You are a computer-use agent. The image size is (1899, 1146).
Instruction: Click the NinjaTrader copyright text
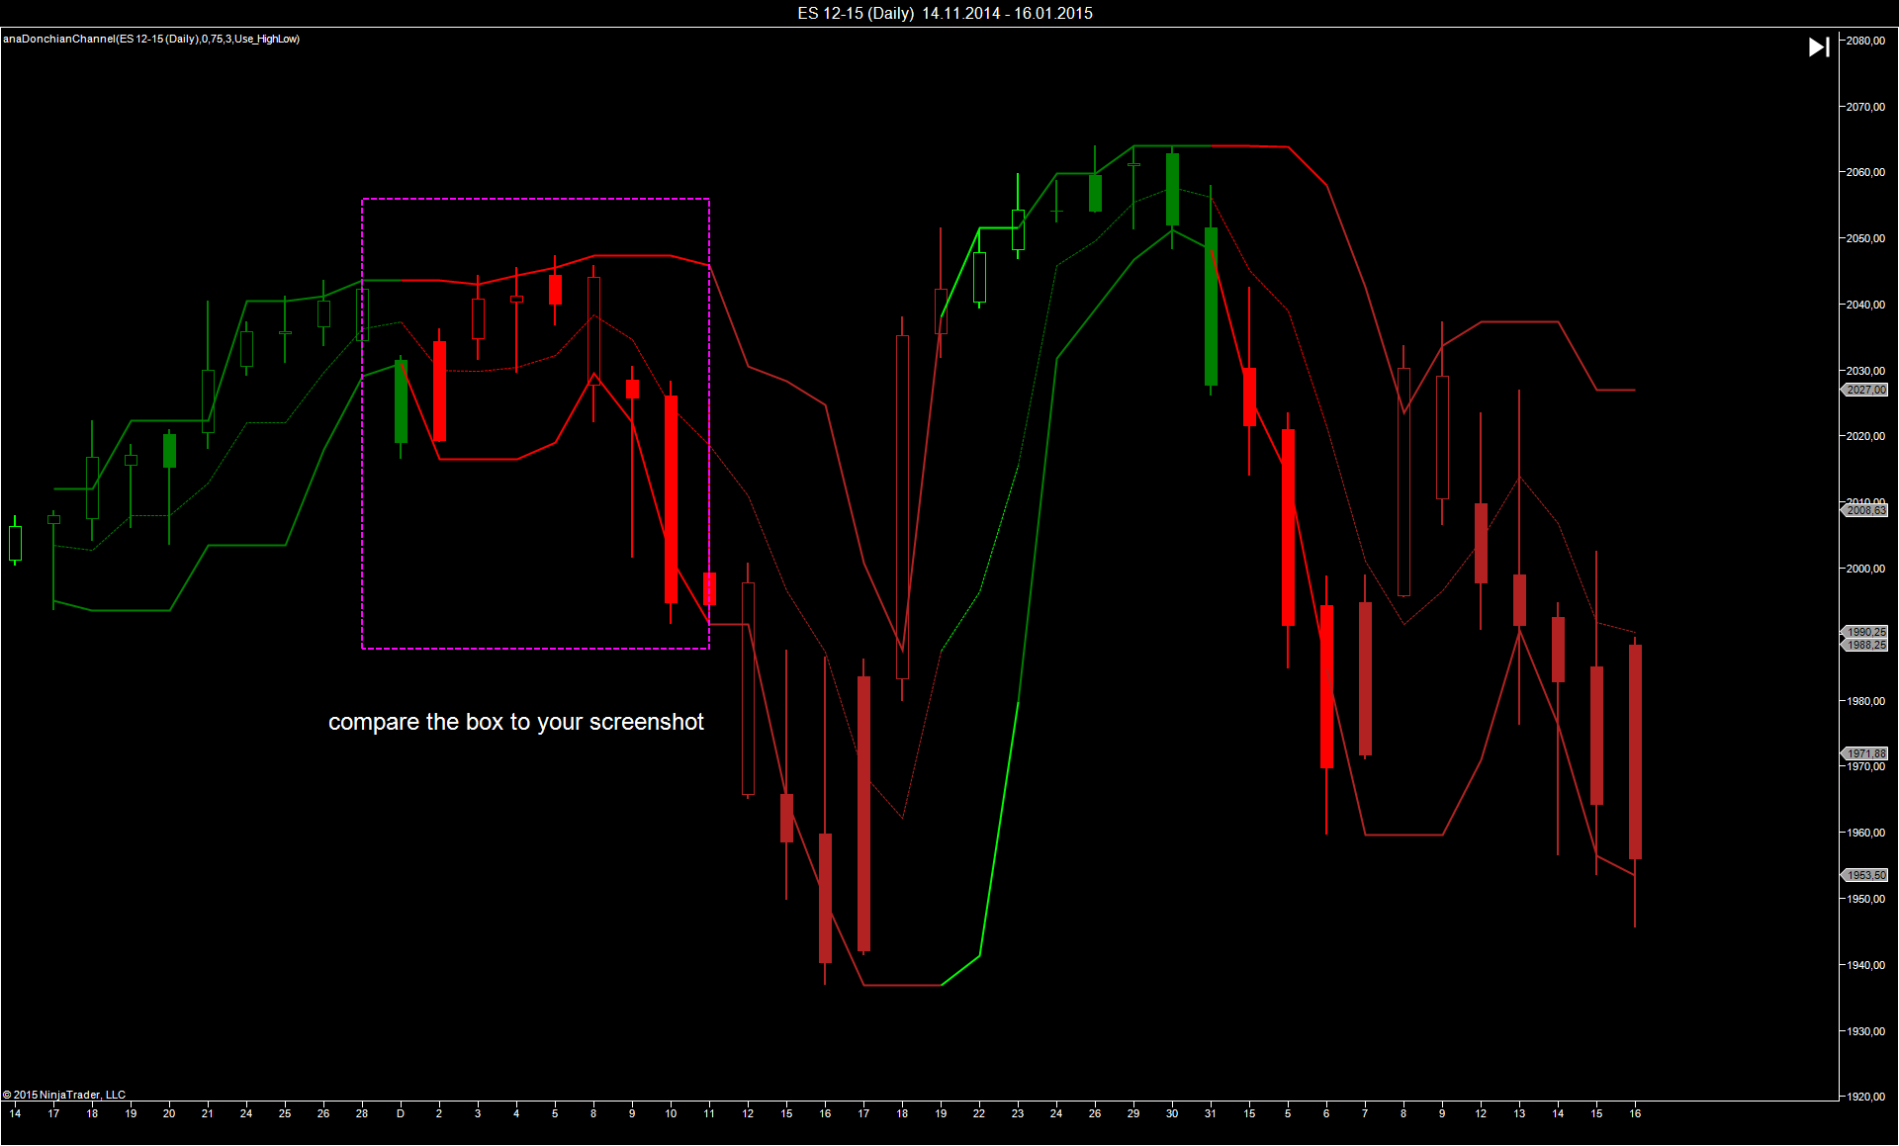64,1095
